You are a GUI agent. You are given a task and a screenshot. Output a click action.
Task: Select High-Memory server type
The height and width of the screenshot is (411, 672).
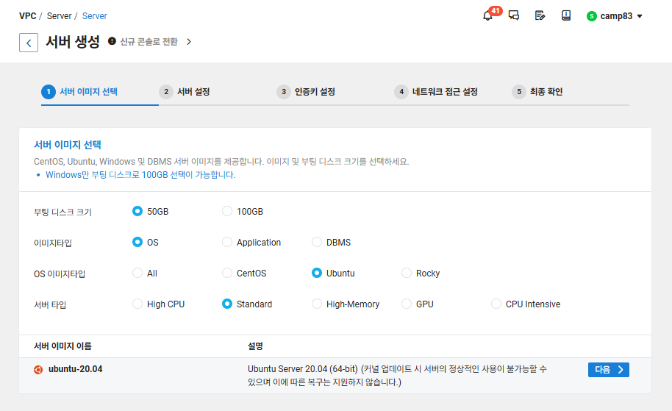316,304
